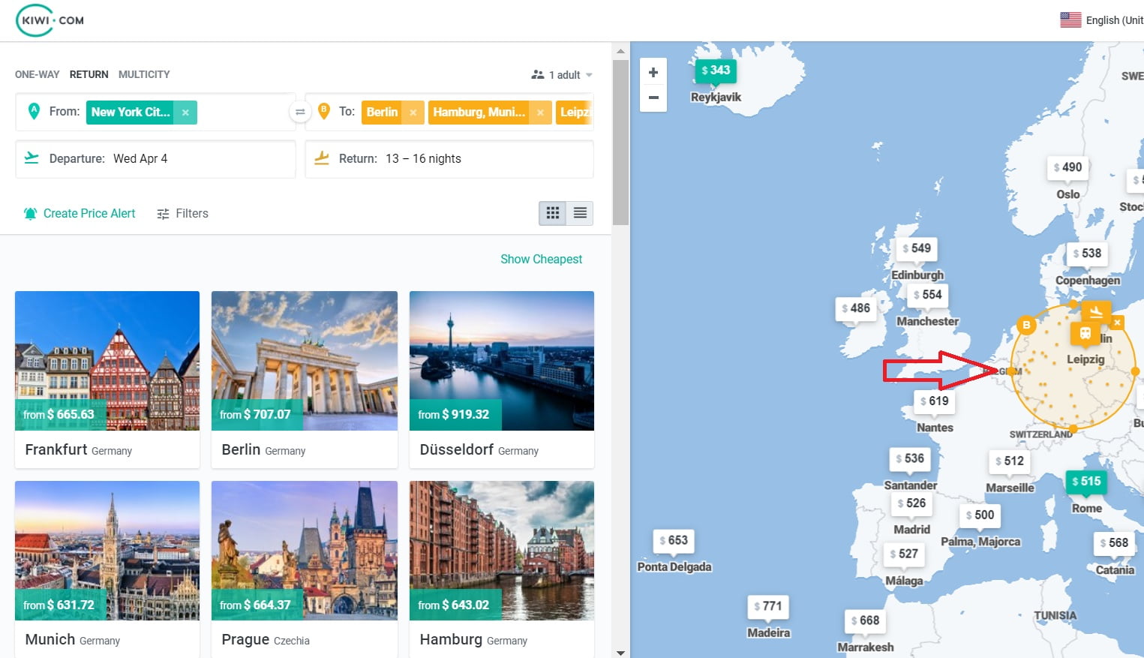Select $526 Madrid price on map
The height and width of the screenshot is (658, 1144).
911,503
